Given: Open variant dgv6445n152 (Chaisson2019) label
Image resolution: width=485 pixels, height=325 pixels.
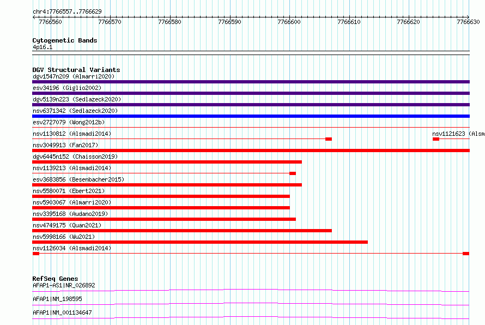Looking at the screenshot, I should click(75, 157).
